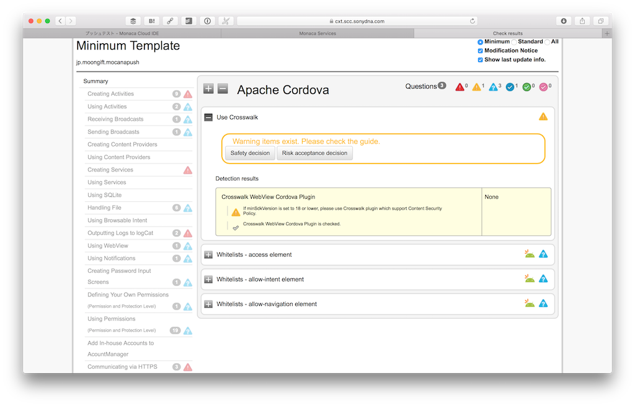
Task: Click the Android icon on allow-intent element row
Action: pos(530,279)
